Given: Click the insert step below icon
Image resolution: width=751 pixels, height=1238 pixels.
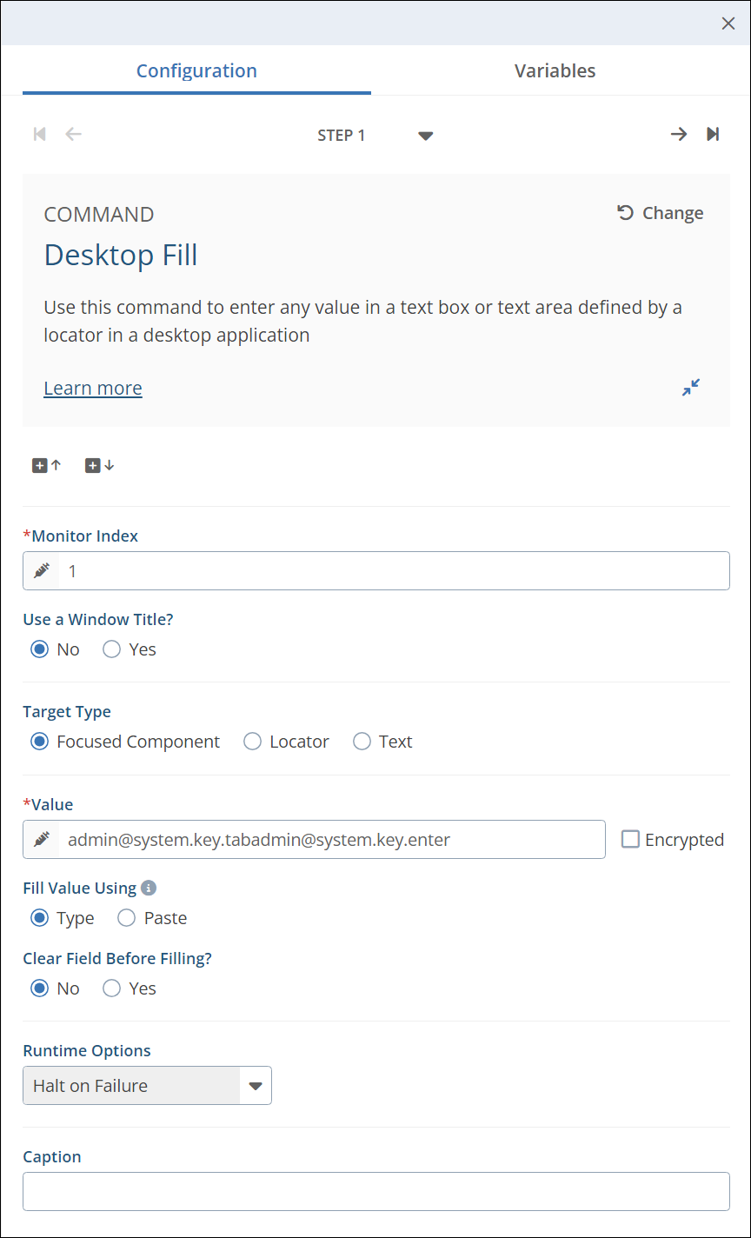Looking at the screenshot, I should coord(99,466).
